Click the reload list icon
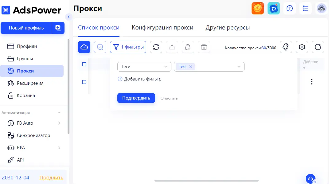Screen dimensions: 329x184 tap(318, 47)
